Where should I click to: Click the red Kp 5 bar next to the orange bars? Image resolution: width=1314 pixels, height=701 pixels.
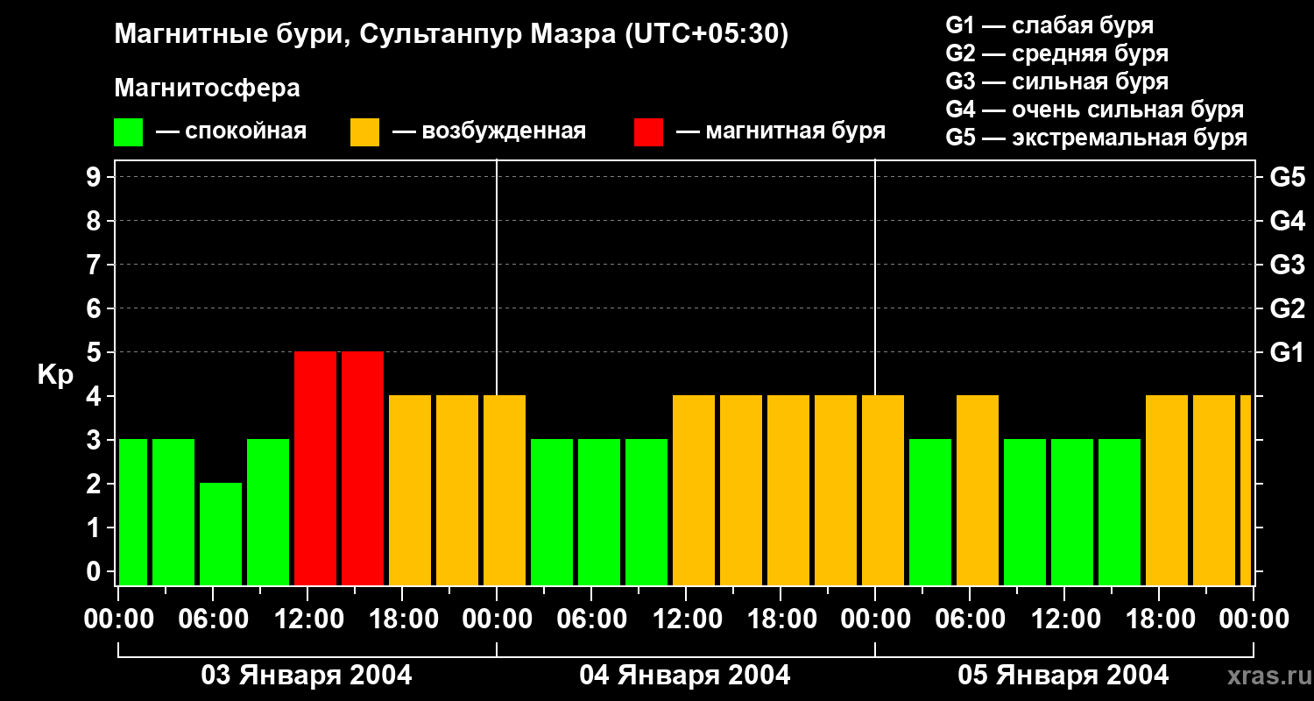coord(363,468)
